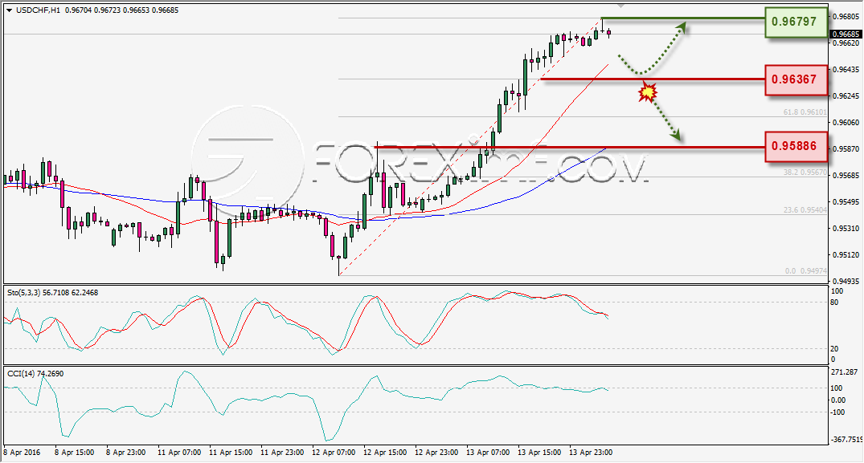Select the 13 Apr 23:00 time axis label
This screenshot has width=864, height=463.
pos(591,453)
